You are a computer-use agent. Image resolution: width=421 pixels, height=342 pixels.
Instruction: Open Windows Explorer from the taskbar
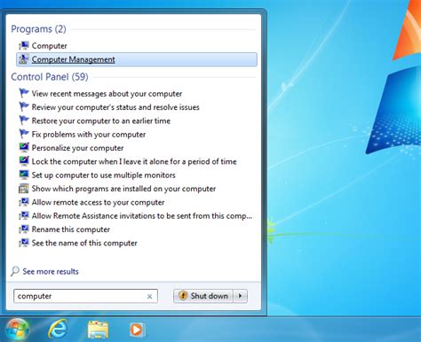coord(98,330)
